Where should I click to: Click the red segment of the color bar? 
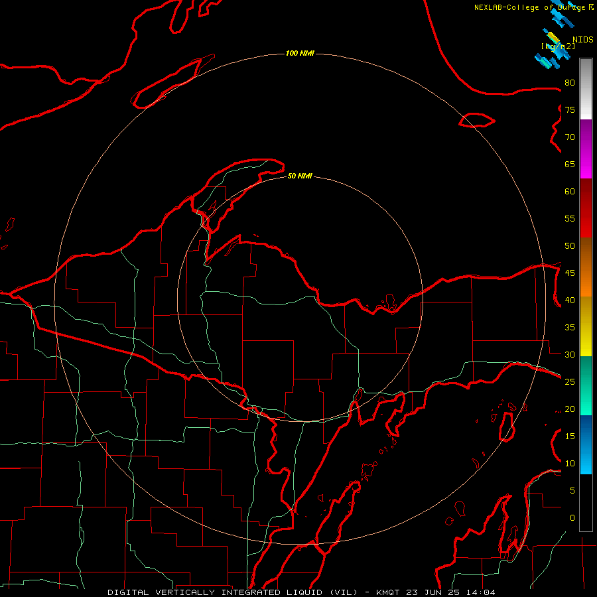coord(586,208)
